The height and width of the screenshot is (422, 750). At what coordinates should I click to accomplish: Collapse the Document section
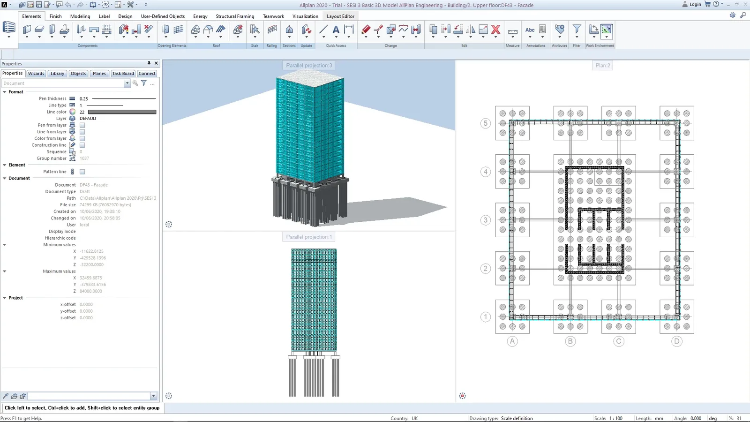5,178
